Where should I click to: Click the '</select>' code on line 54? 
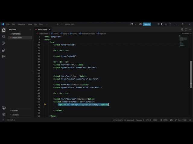click(x=58, y=110)
